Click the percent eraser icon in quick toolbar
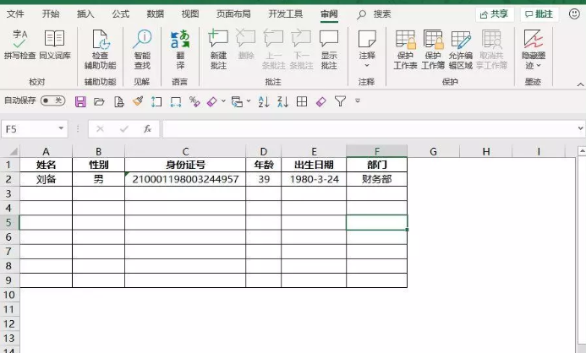 194,101
